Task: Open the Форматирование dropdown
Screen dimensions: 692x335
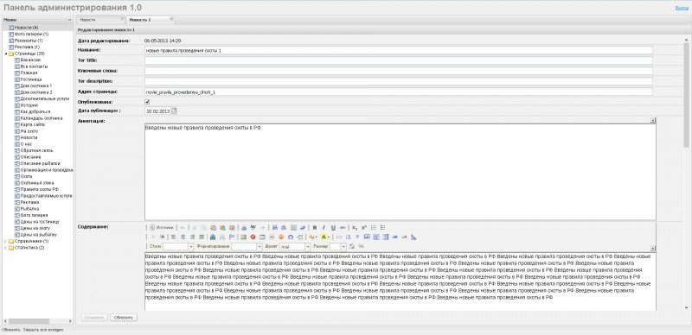Action: click(247, 246)
